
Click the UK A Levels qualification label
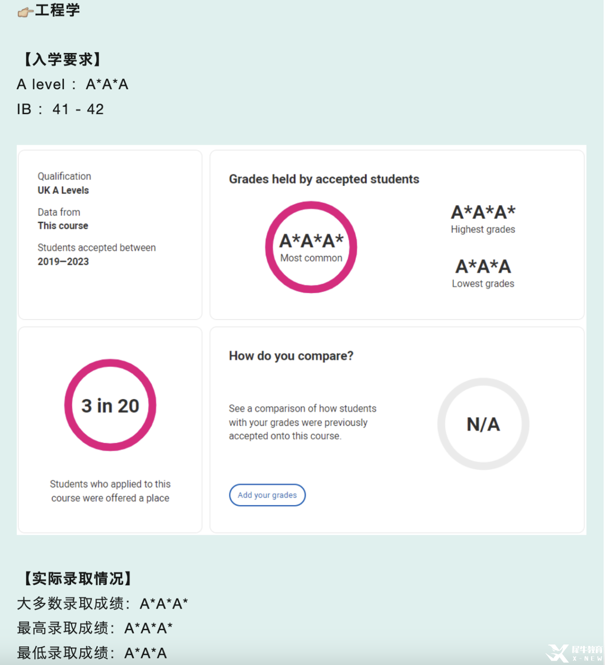(63, 190)
